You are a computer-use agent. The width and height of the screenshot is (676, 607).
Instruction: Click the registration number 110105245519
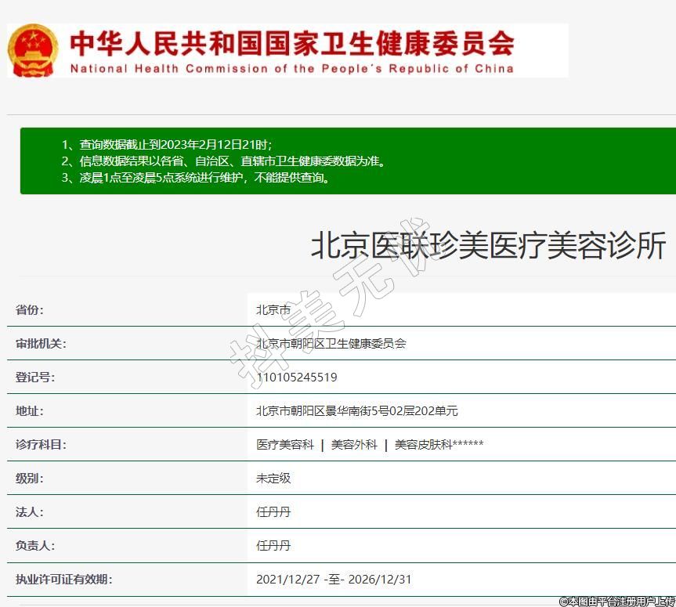point(296,377)
